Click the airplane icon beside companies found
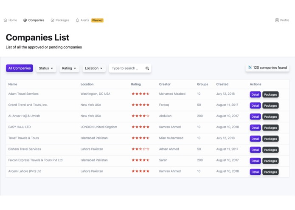The height and width of the screenshot is (210, 295). click(250, 68)
